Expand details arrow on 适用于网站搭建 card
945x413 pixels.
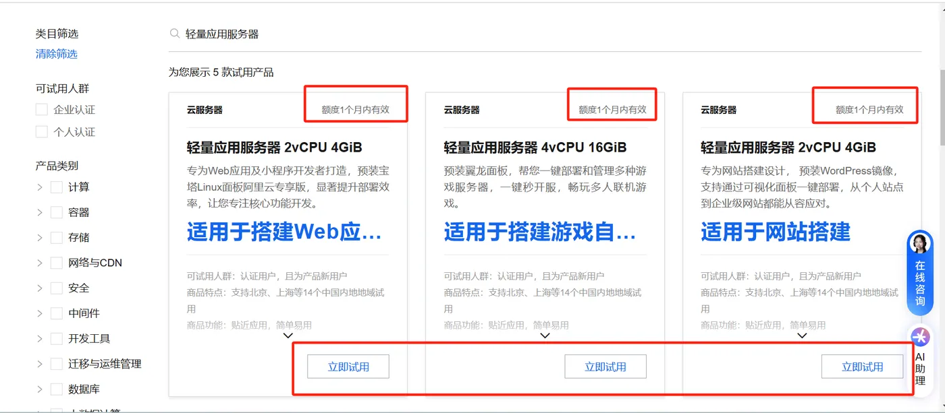pyautogui.click(x=802, y=336)
